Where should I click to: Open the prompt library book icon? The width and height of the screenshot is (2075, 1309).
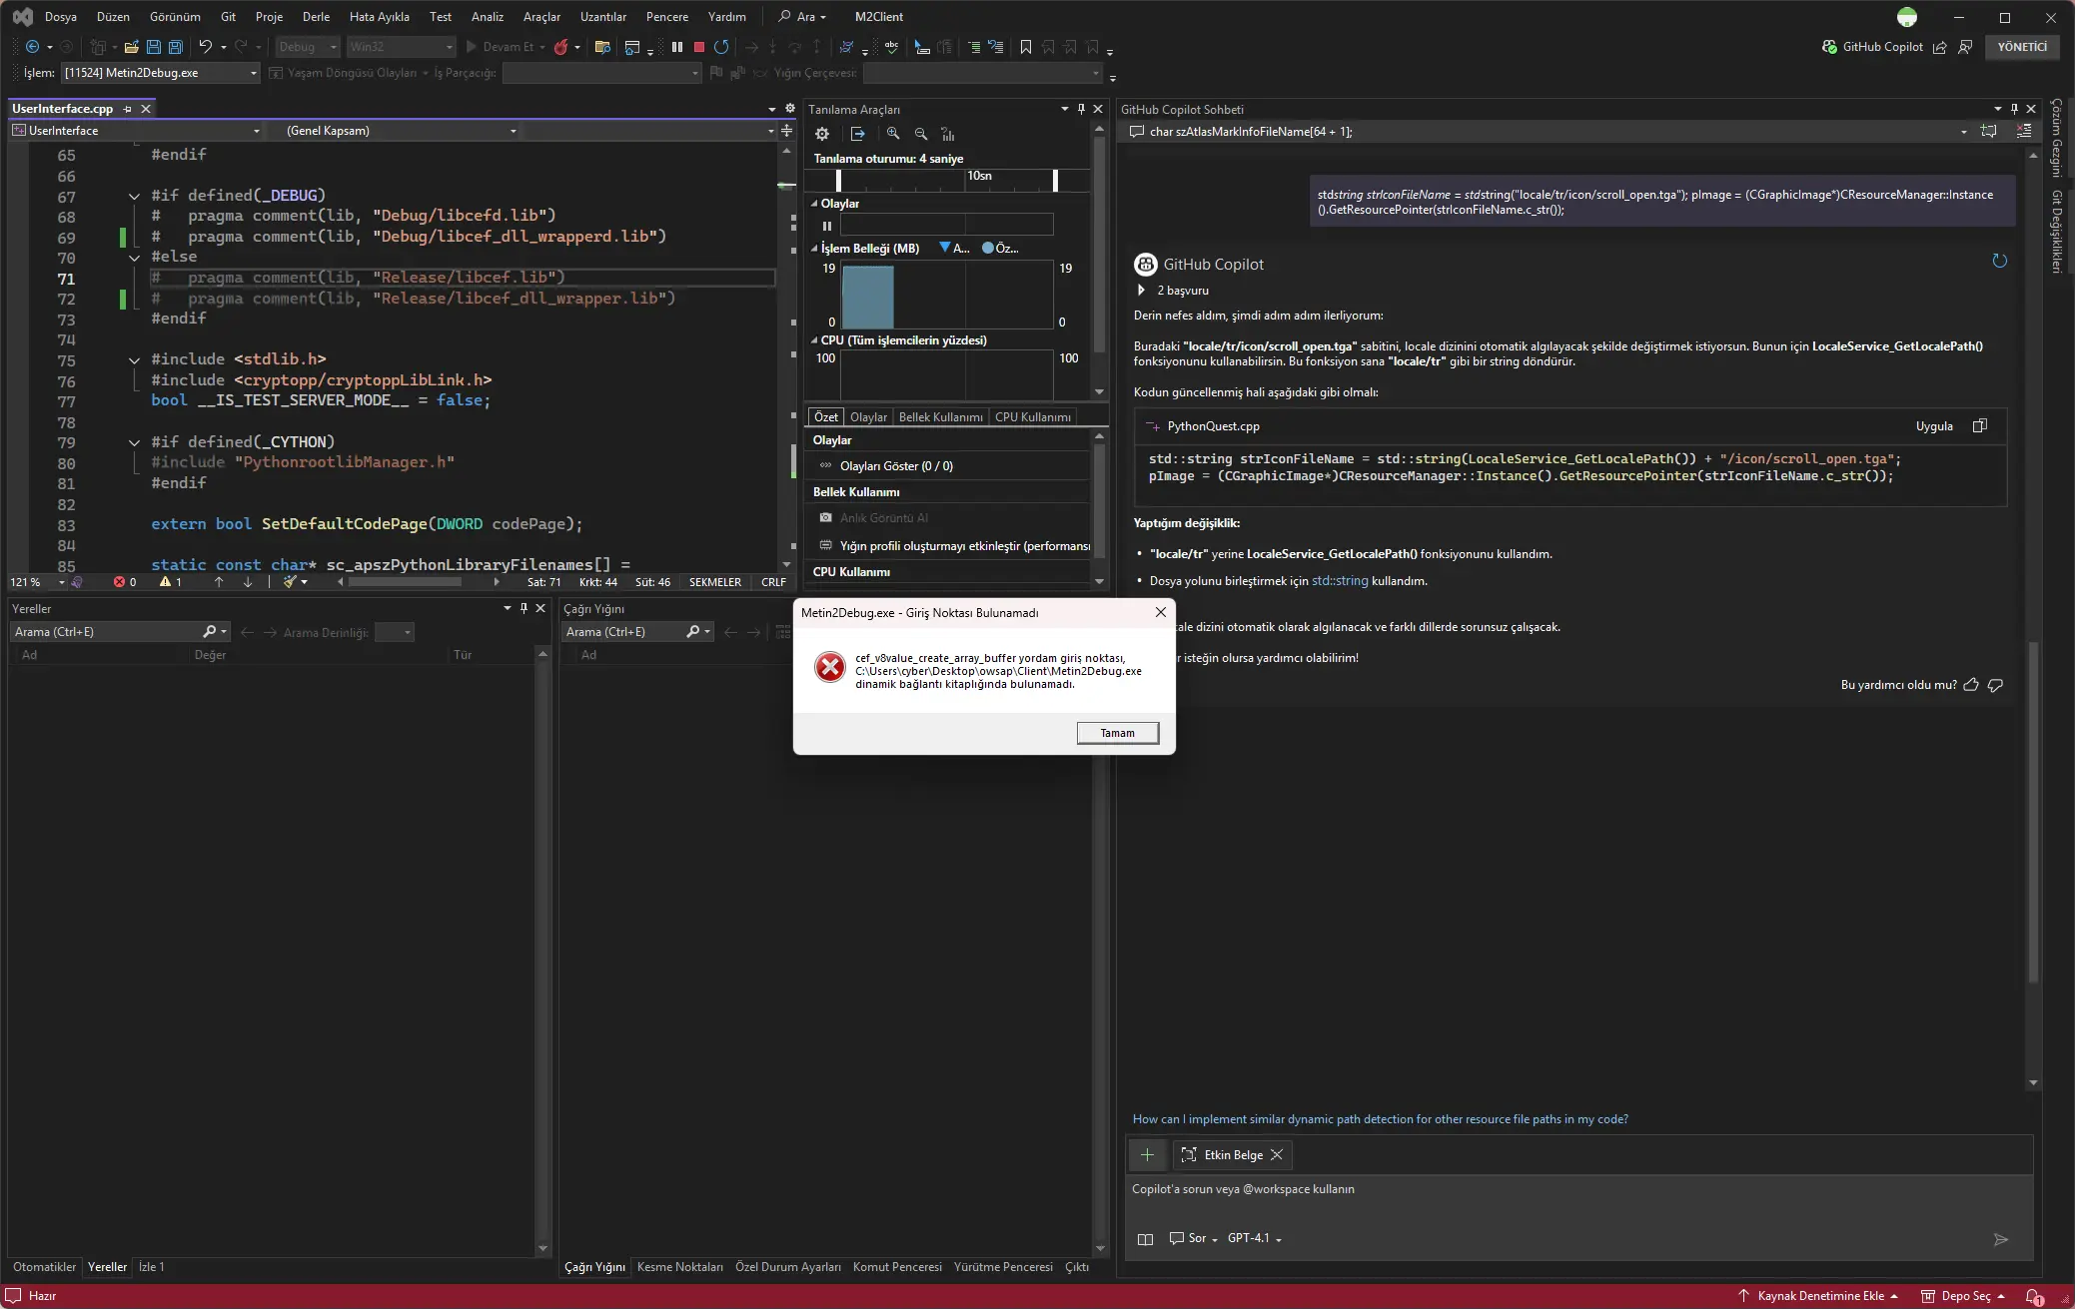1146,1239
